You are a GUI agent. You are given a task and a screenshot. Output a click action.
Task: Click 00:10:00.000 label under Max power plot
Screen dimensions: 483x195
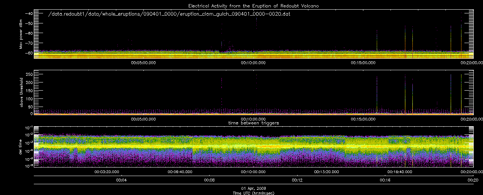tap(253, 63)
